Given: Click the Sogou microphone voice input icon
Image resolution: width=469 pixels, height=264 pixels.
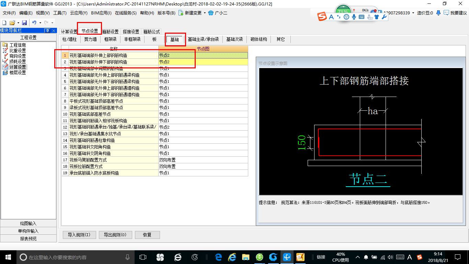Looking at the screenshot, I should pyautogui.click(x=354, y=16).
